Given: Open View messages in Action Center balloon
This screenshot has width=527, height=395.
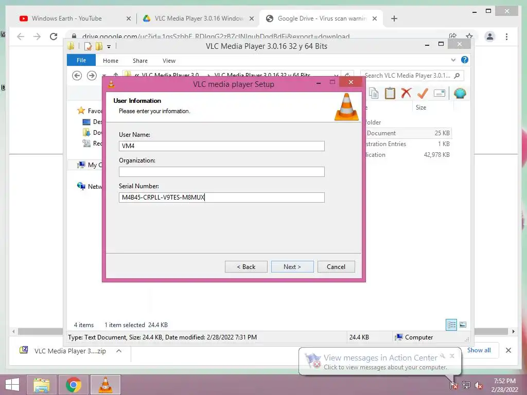Looking at the screenshot, I should pyautogui.click(x=380, y=362).
